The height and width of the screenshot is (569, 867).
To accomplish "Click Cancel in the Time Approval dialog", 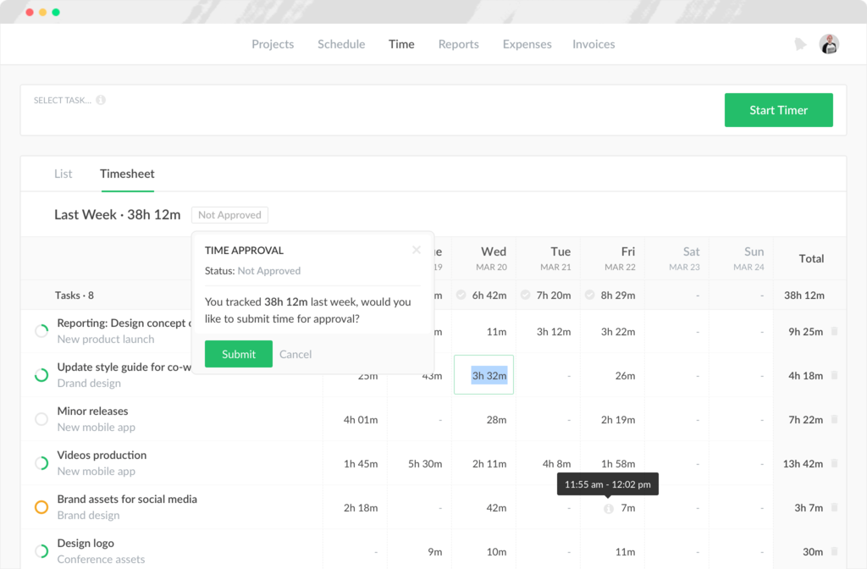I will 295,354.
